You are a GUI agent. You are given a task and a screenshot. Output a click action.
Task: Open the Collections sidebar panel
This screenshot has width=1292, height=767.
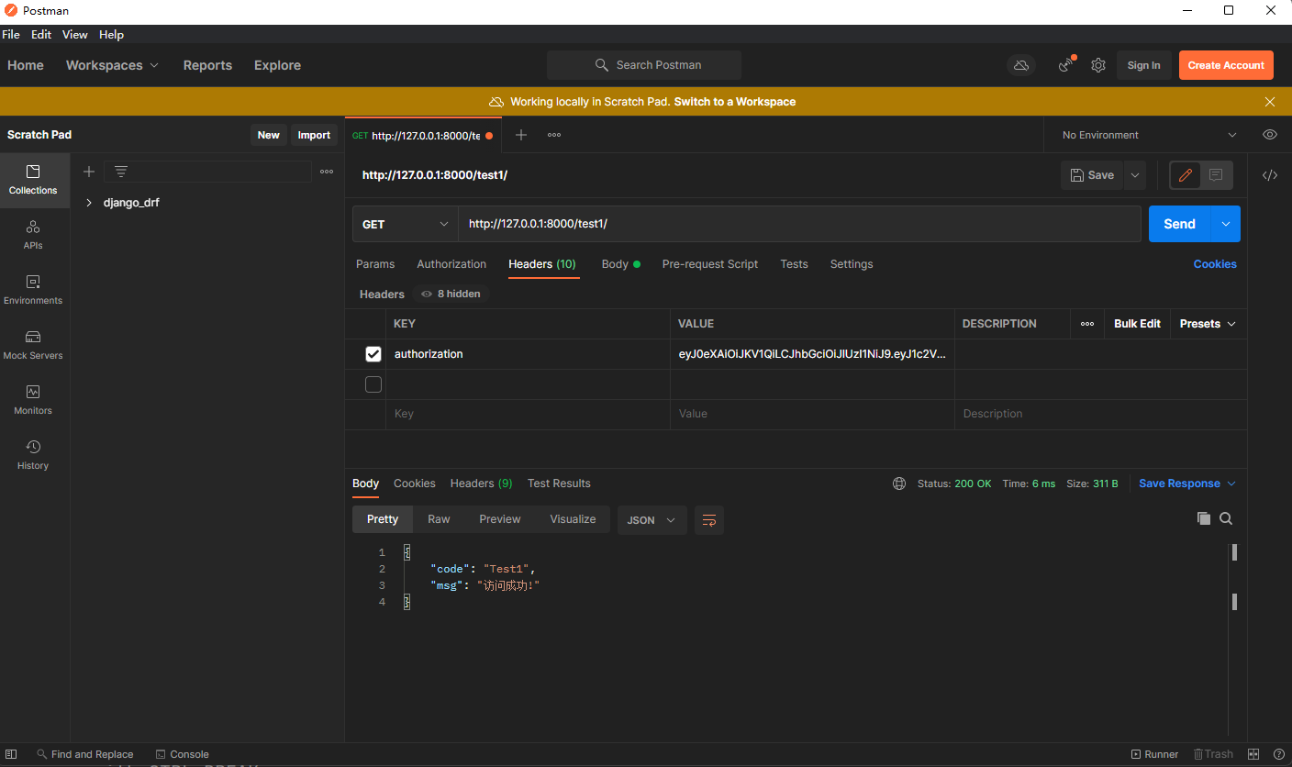33,180
